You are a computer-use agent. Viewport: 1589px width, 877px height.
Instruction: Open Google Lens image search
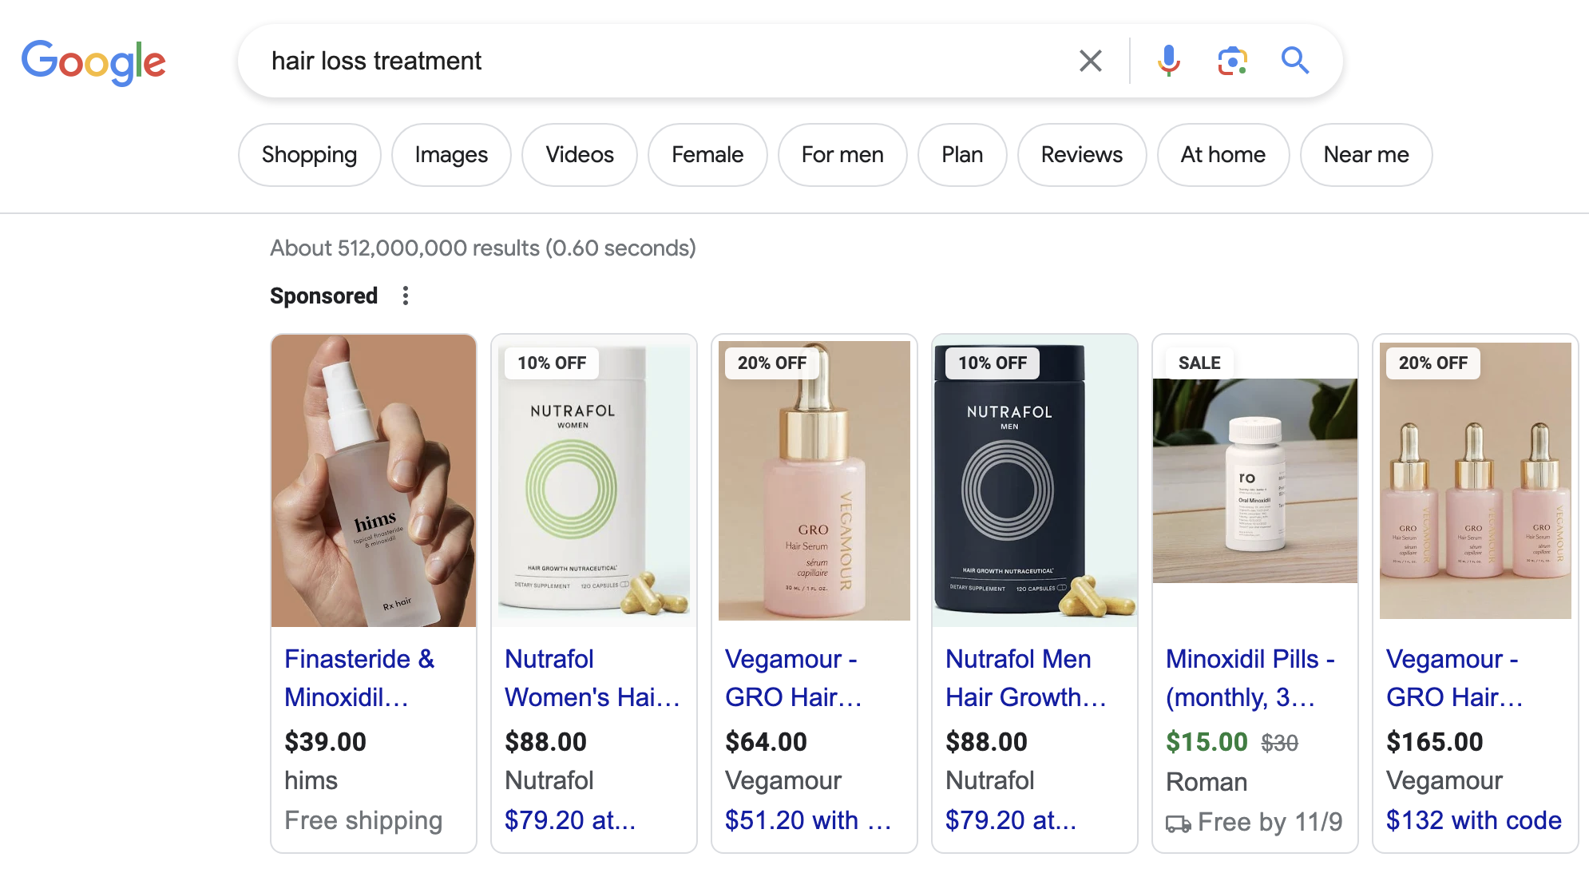click(1232, 61)
